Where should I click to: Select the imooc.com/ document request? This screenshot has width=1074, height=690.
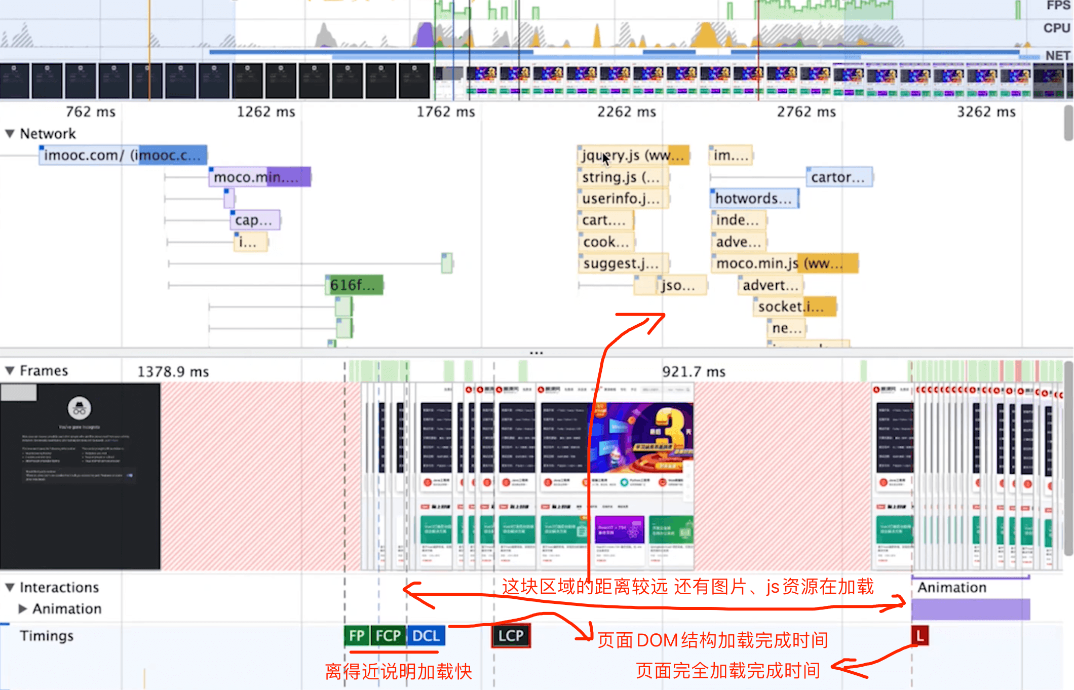(x=123, y=156)
